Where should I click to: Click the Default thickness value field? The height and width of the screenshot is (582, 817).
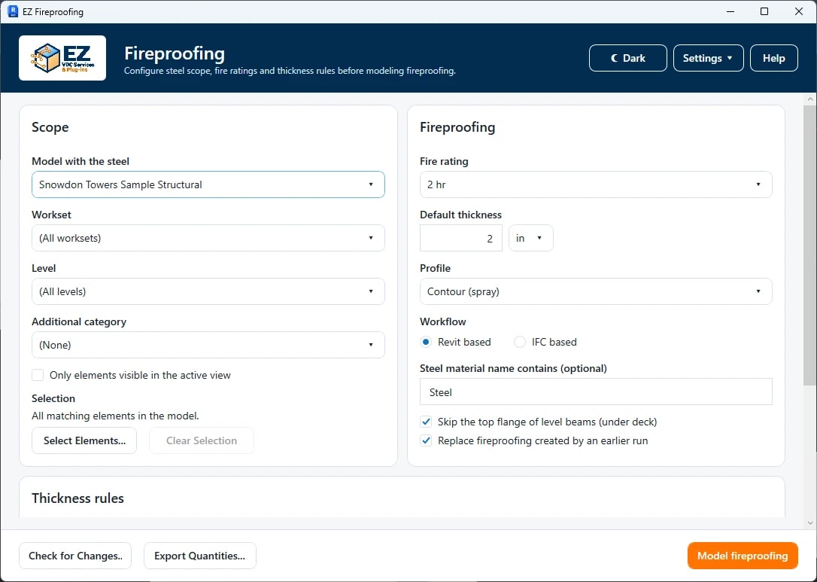[461, 239]
